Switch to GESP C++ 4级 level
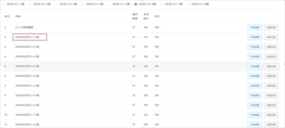 [83, 4]
